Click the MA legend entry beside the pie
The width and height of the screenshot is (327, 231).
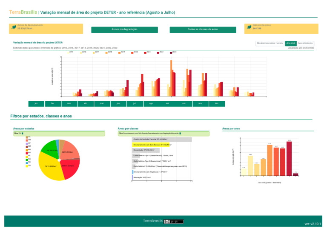tap(29, 147)
